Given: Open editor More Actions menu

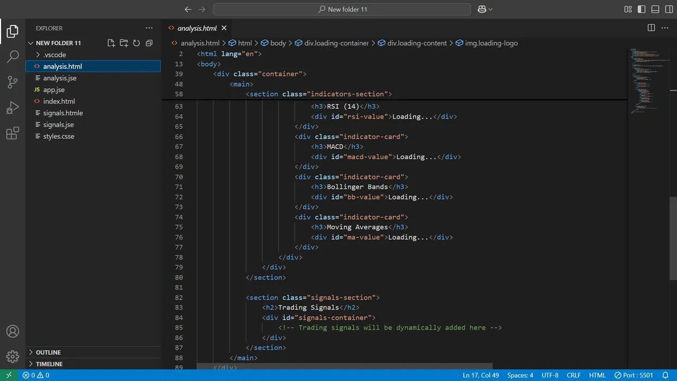Looking at the screenshot, I should [x=665, y=28].
